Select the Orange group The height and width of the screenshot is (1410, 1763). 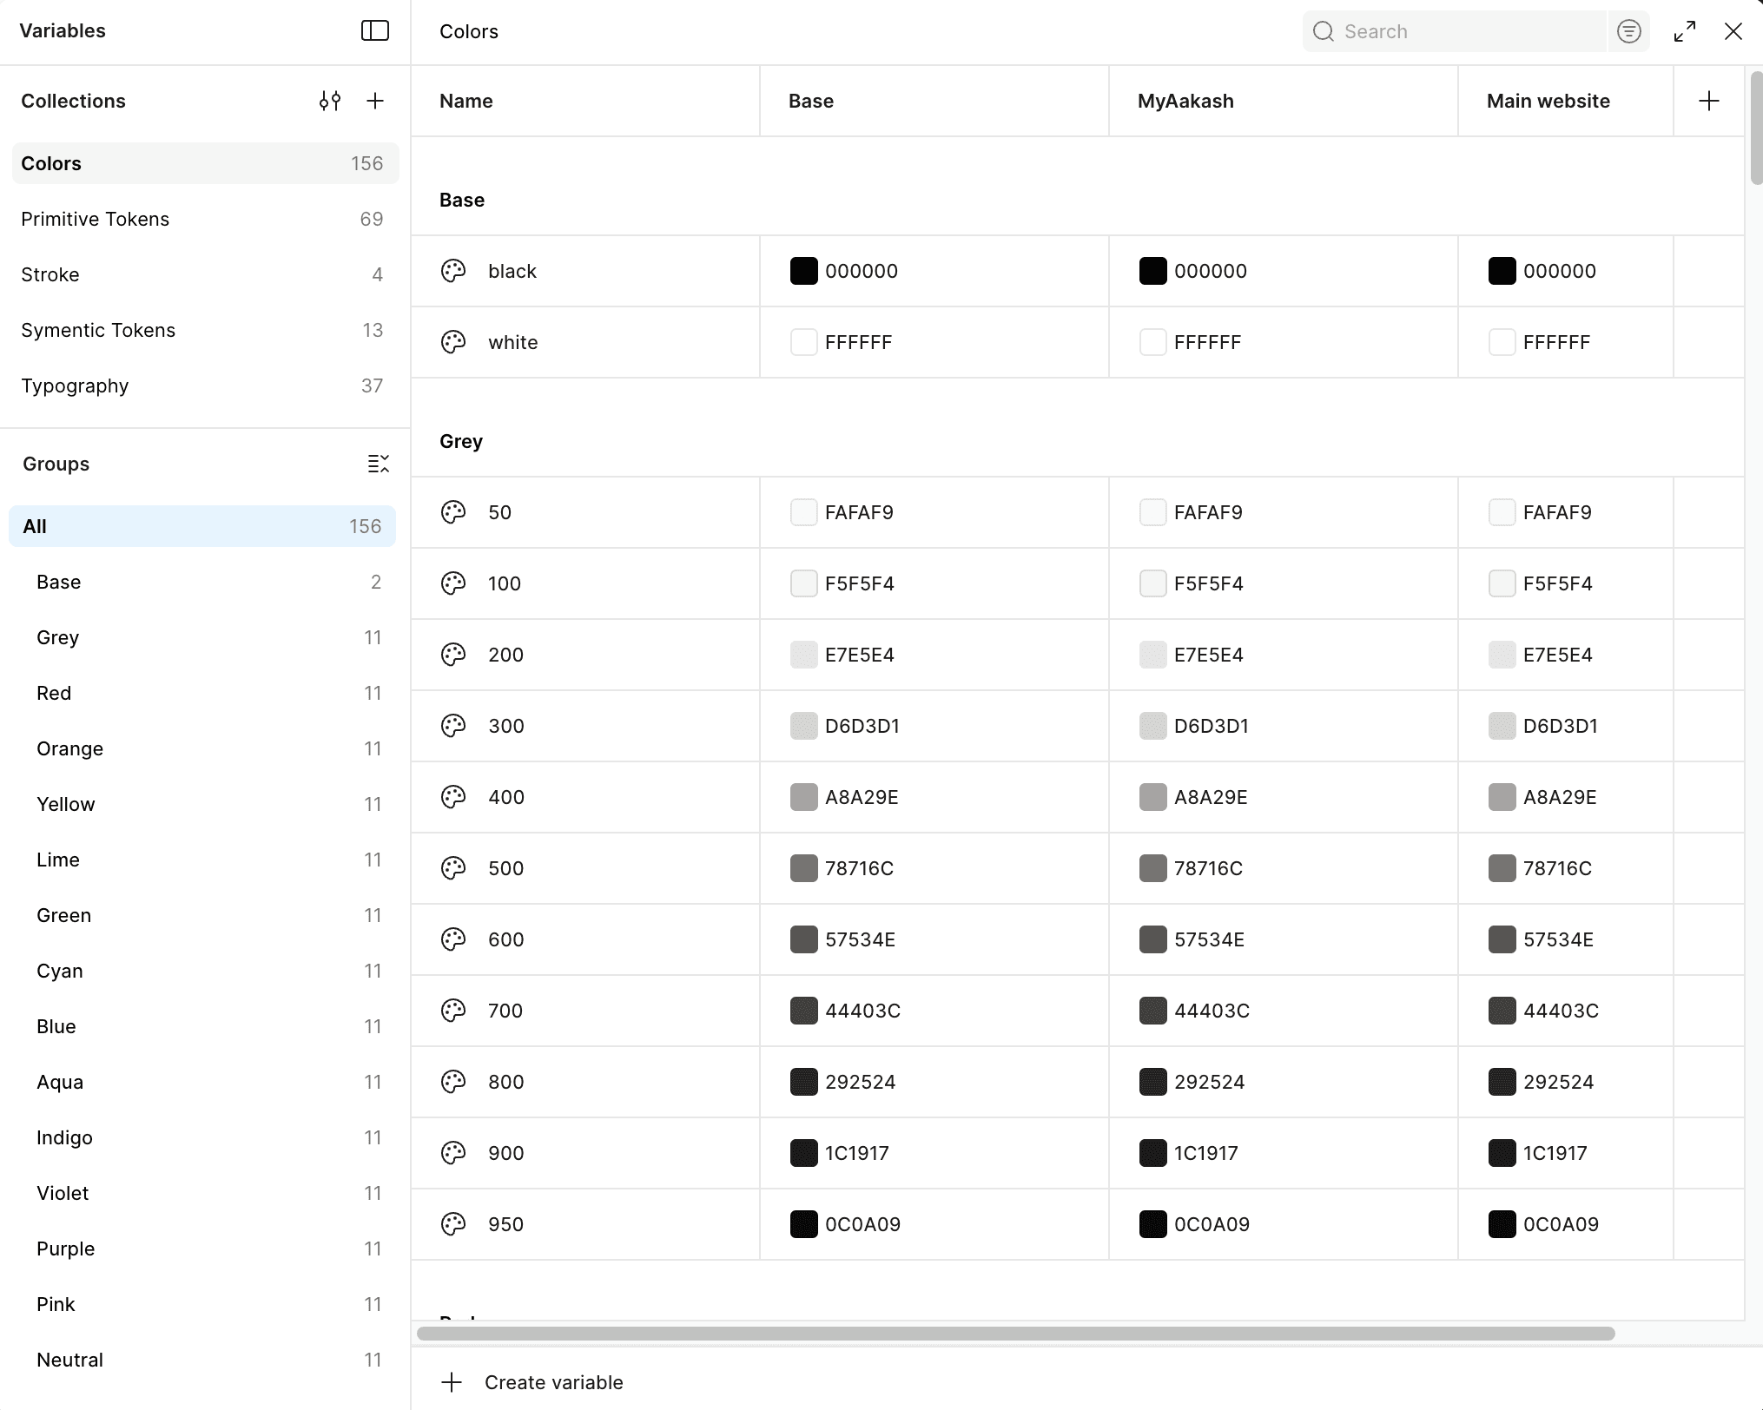click(x=69, y=748)
